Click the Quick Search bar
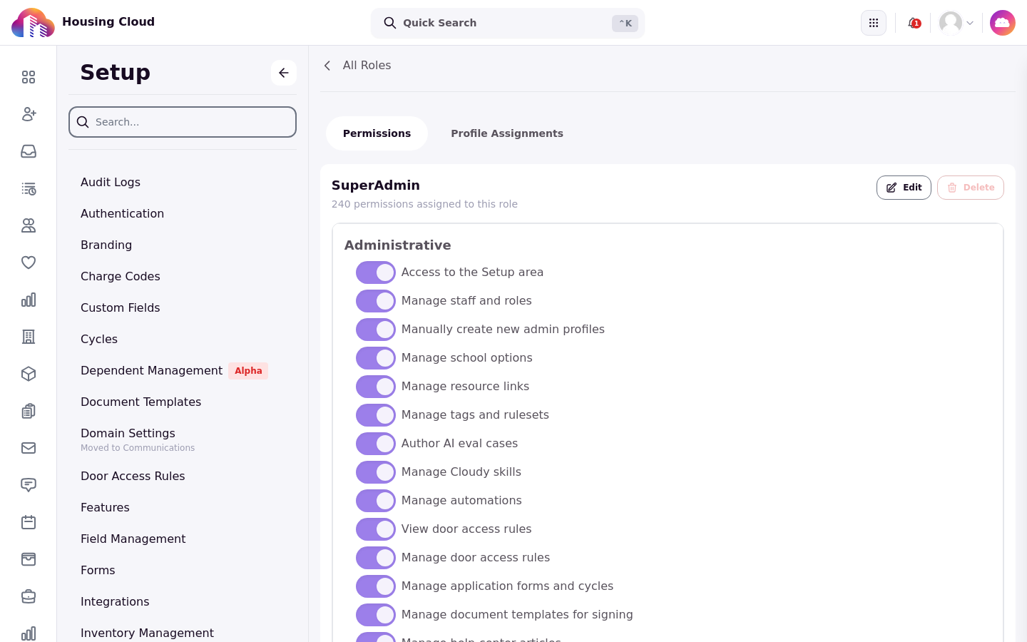1027x642 pixels. tap(508, 23)
